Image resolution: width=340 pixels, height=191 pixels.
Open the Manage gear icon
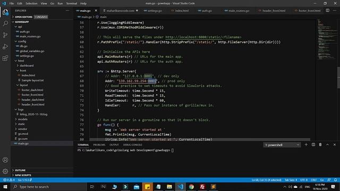[x=5, y=171]
